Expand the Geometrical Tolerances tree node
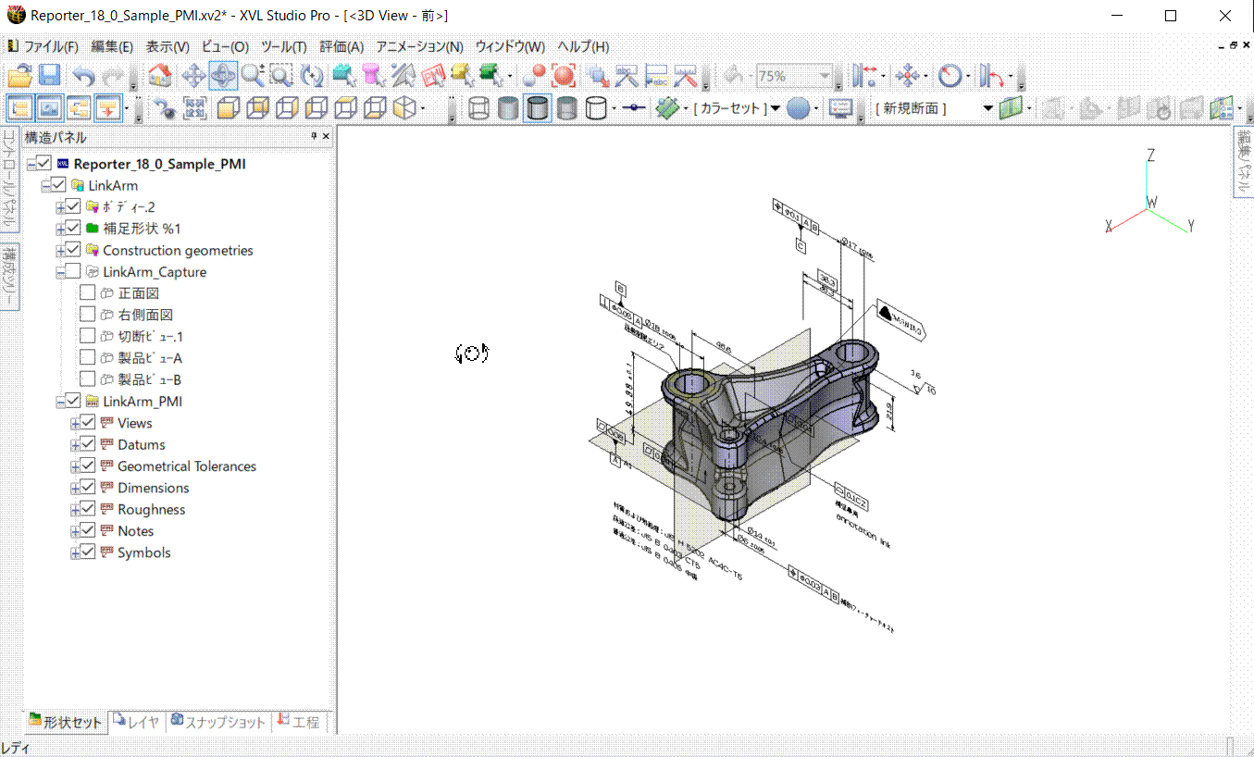Screen dimensions: 1254x757 click(76, 466)
